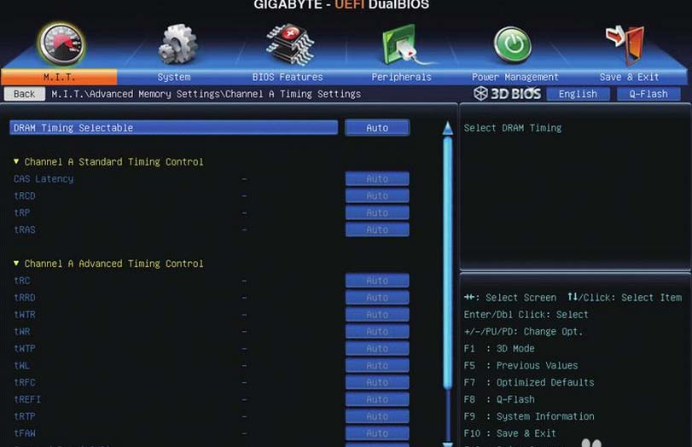
Task: Open the tWL Auto field
Action: pyautogui.click(x=377, y=365)
